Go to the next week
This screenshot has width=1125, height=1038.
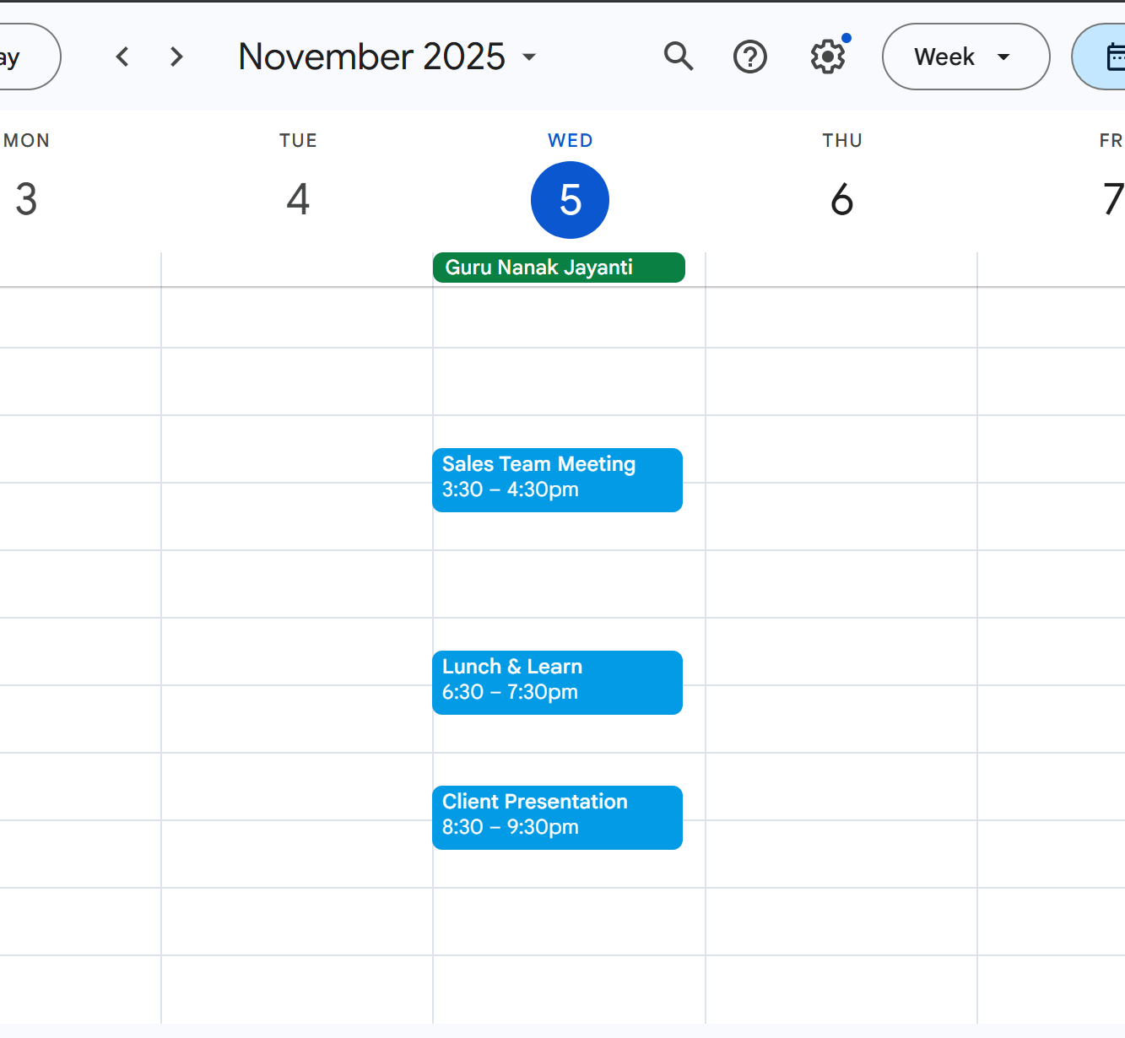(x=176, y=57)
